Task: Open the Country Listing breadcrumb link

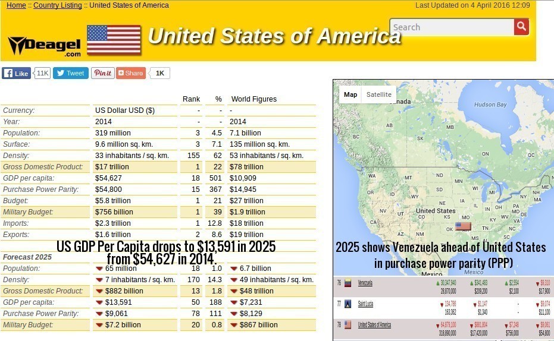Action: pyautogui.click(x=58, y=5)
